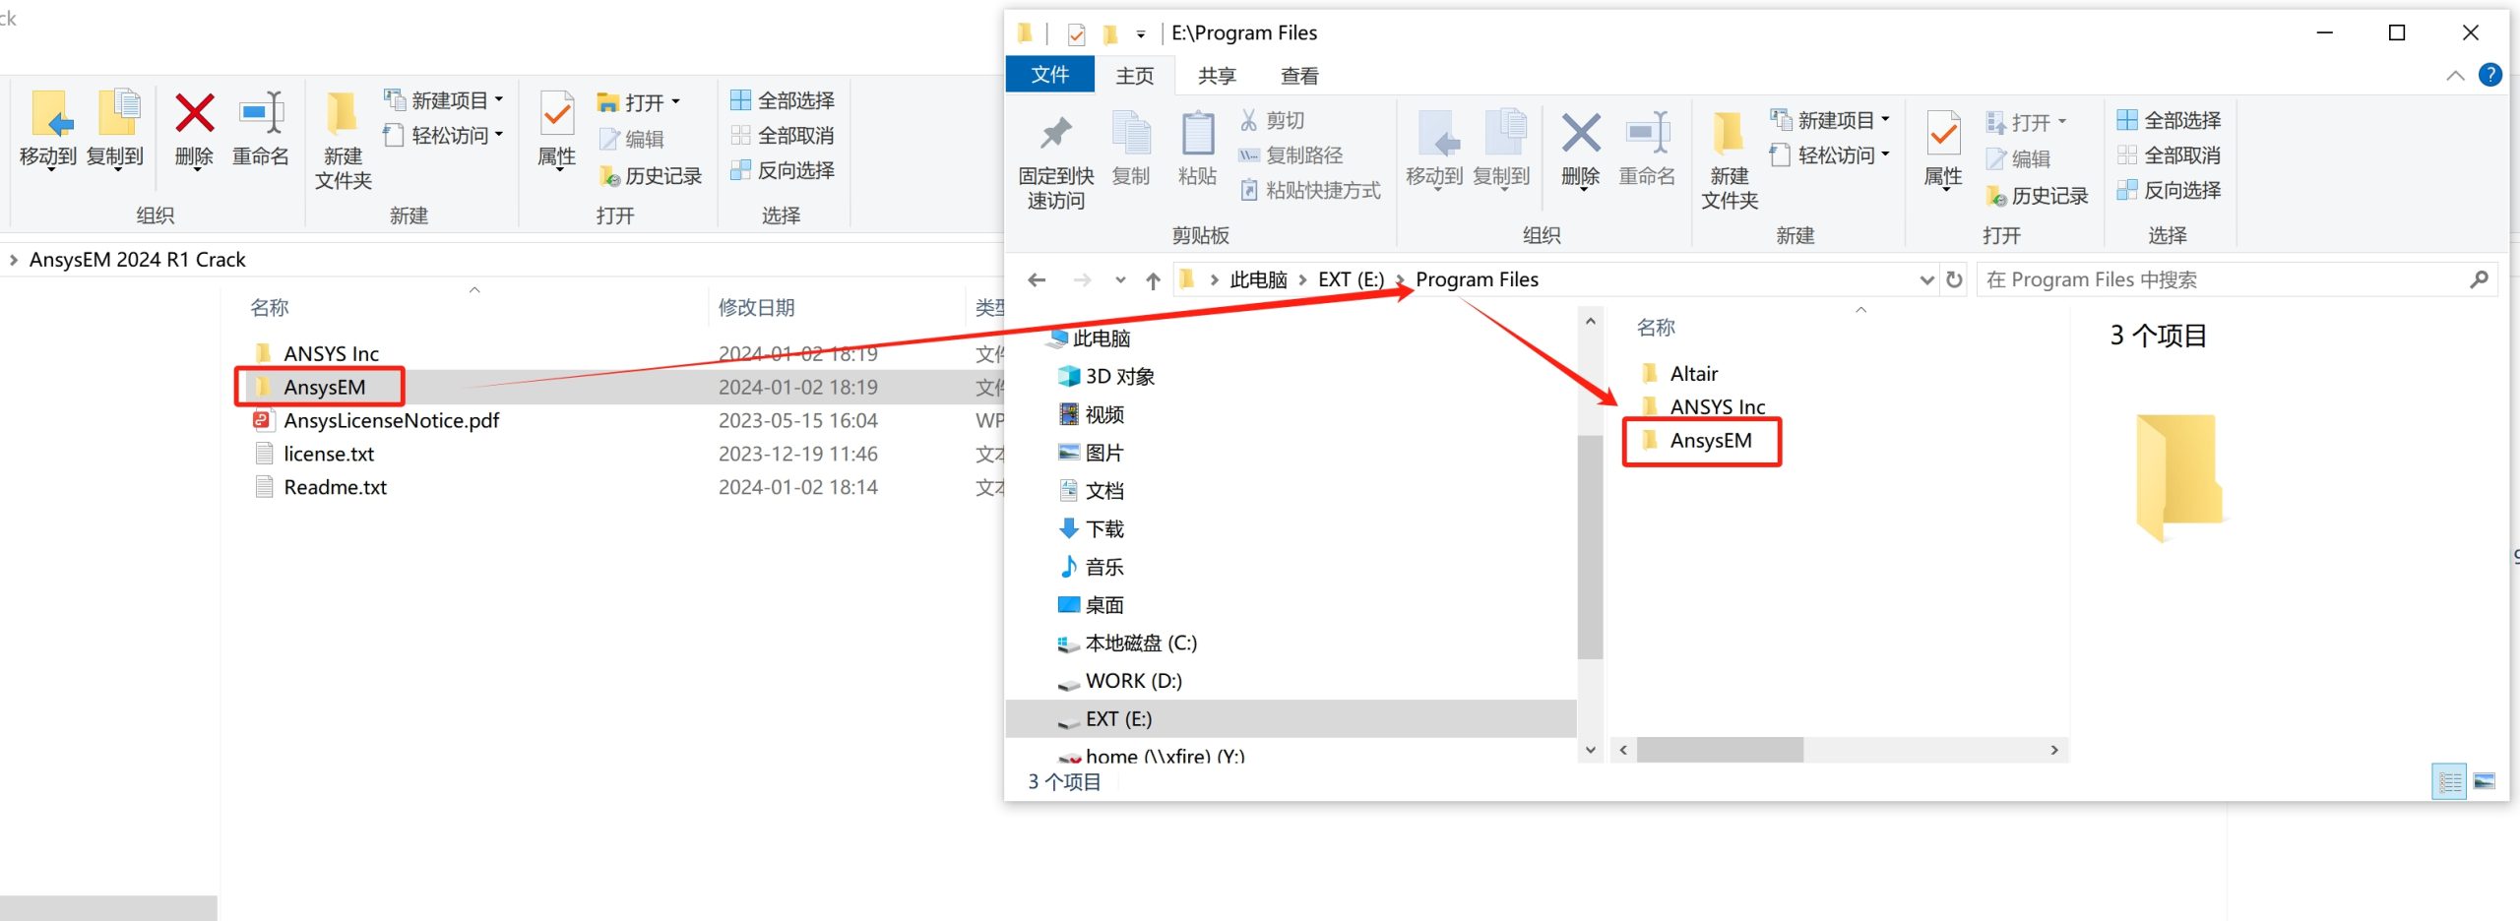Click Paste shortcut in Program Files ribbon
2520x921 pixels.
1309,190
